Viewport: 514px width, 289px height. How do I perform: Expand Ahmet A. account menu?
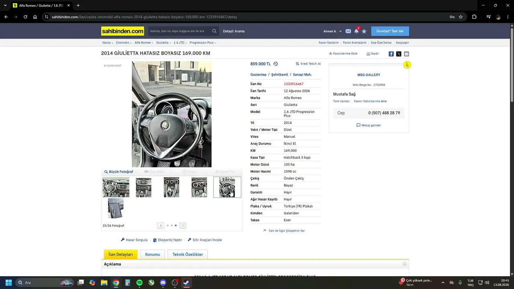coord(332,31)
